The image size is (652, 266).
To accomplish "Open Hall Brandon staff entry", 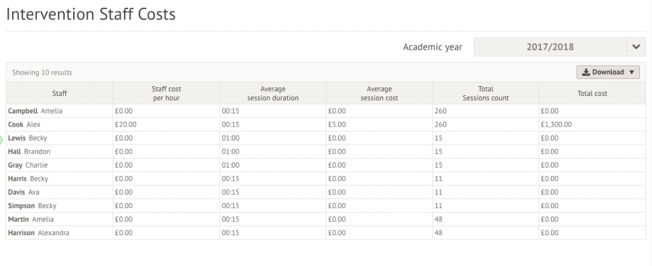I will [29, 151].
